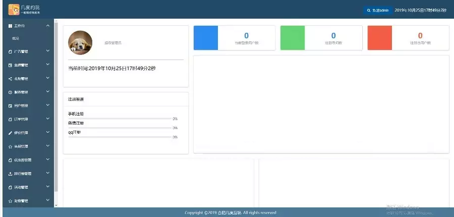454x217 pixels.
Task: Collapse the 工作台 section using its chevron
Action: (48, 25)
